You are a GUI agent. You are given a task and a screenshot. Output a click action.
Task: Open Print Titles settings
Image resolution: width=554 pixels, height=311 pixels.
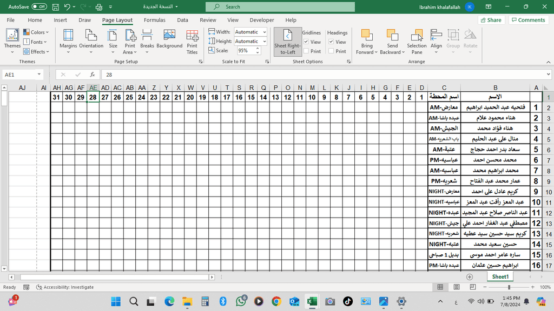click(x=192, y=41)
